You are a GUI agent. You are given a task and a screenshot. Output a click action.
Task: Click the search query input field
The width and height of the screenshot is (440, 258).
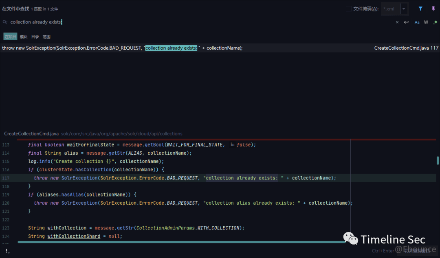[196, 22]
